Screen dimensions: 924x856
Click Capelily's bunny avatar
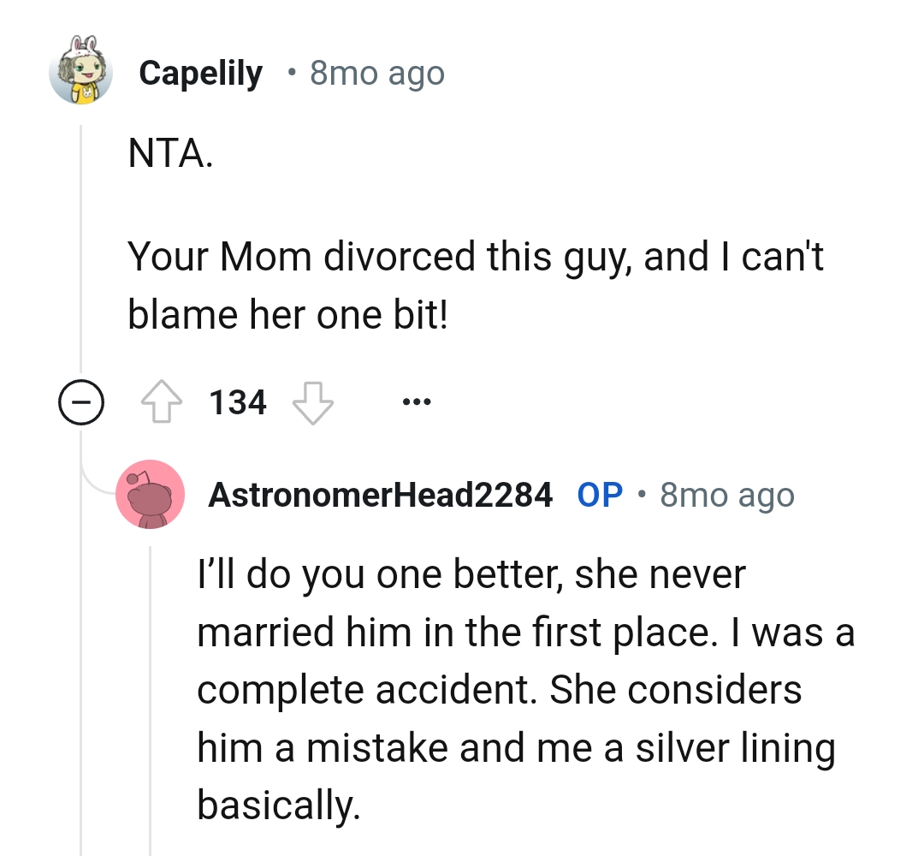81,72
